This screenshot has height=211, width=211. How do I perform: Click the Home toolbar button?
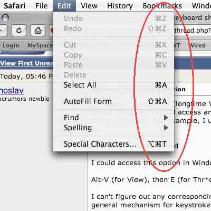[x=38, y=31]
